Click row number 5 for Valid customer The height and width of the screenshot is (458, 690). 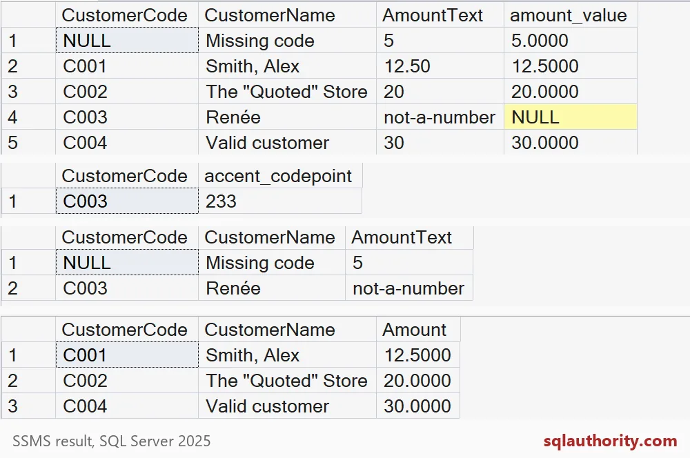[x=28, y=143]
